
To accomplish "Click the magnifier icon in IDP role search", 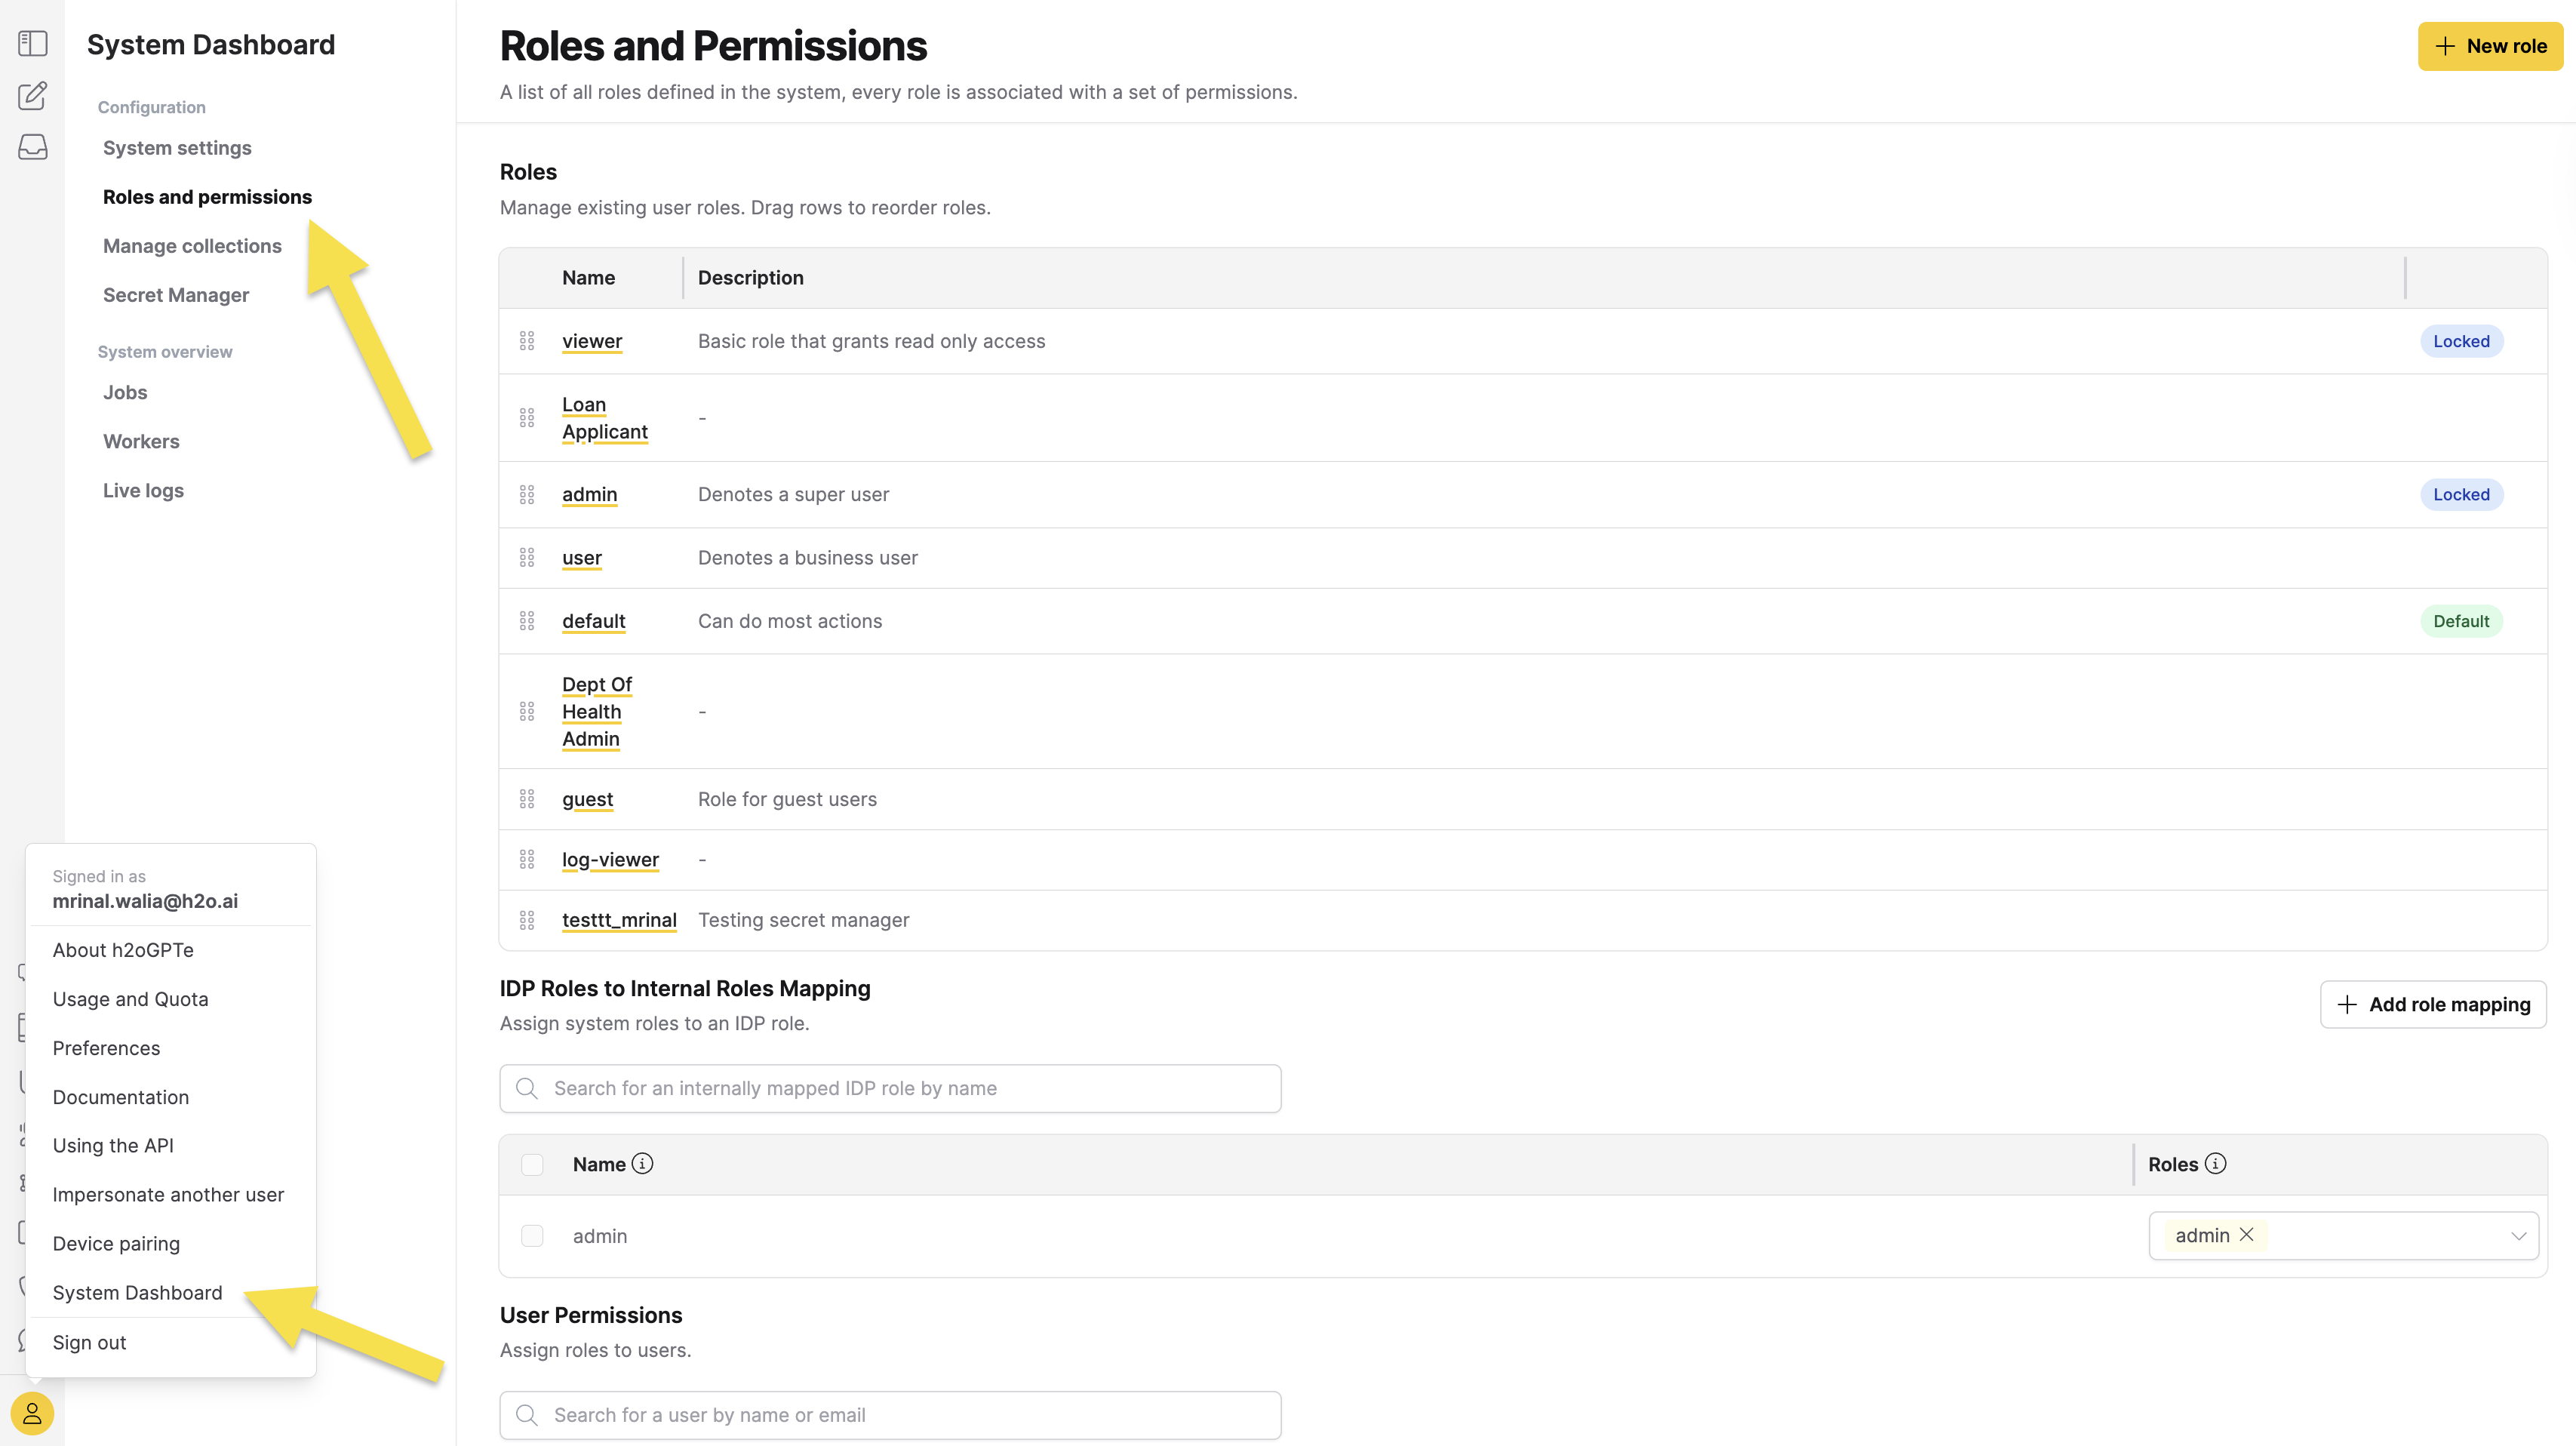I will (x=527, y=1088).
